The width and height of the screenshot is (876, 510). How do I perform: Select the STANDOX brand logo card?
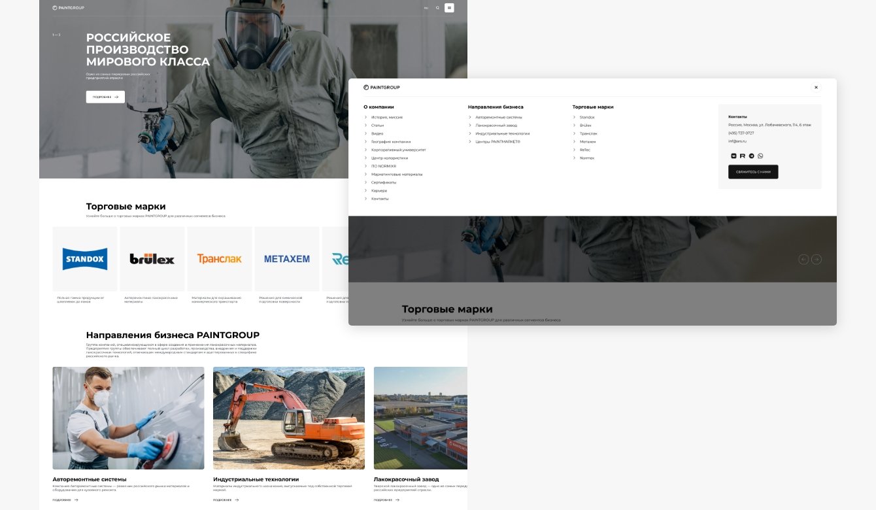click(x=85, y=259)
